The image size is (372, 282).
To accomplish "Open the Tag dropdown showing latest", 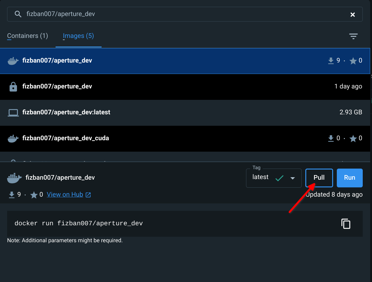I will coord(274,178).
